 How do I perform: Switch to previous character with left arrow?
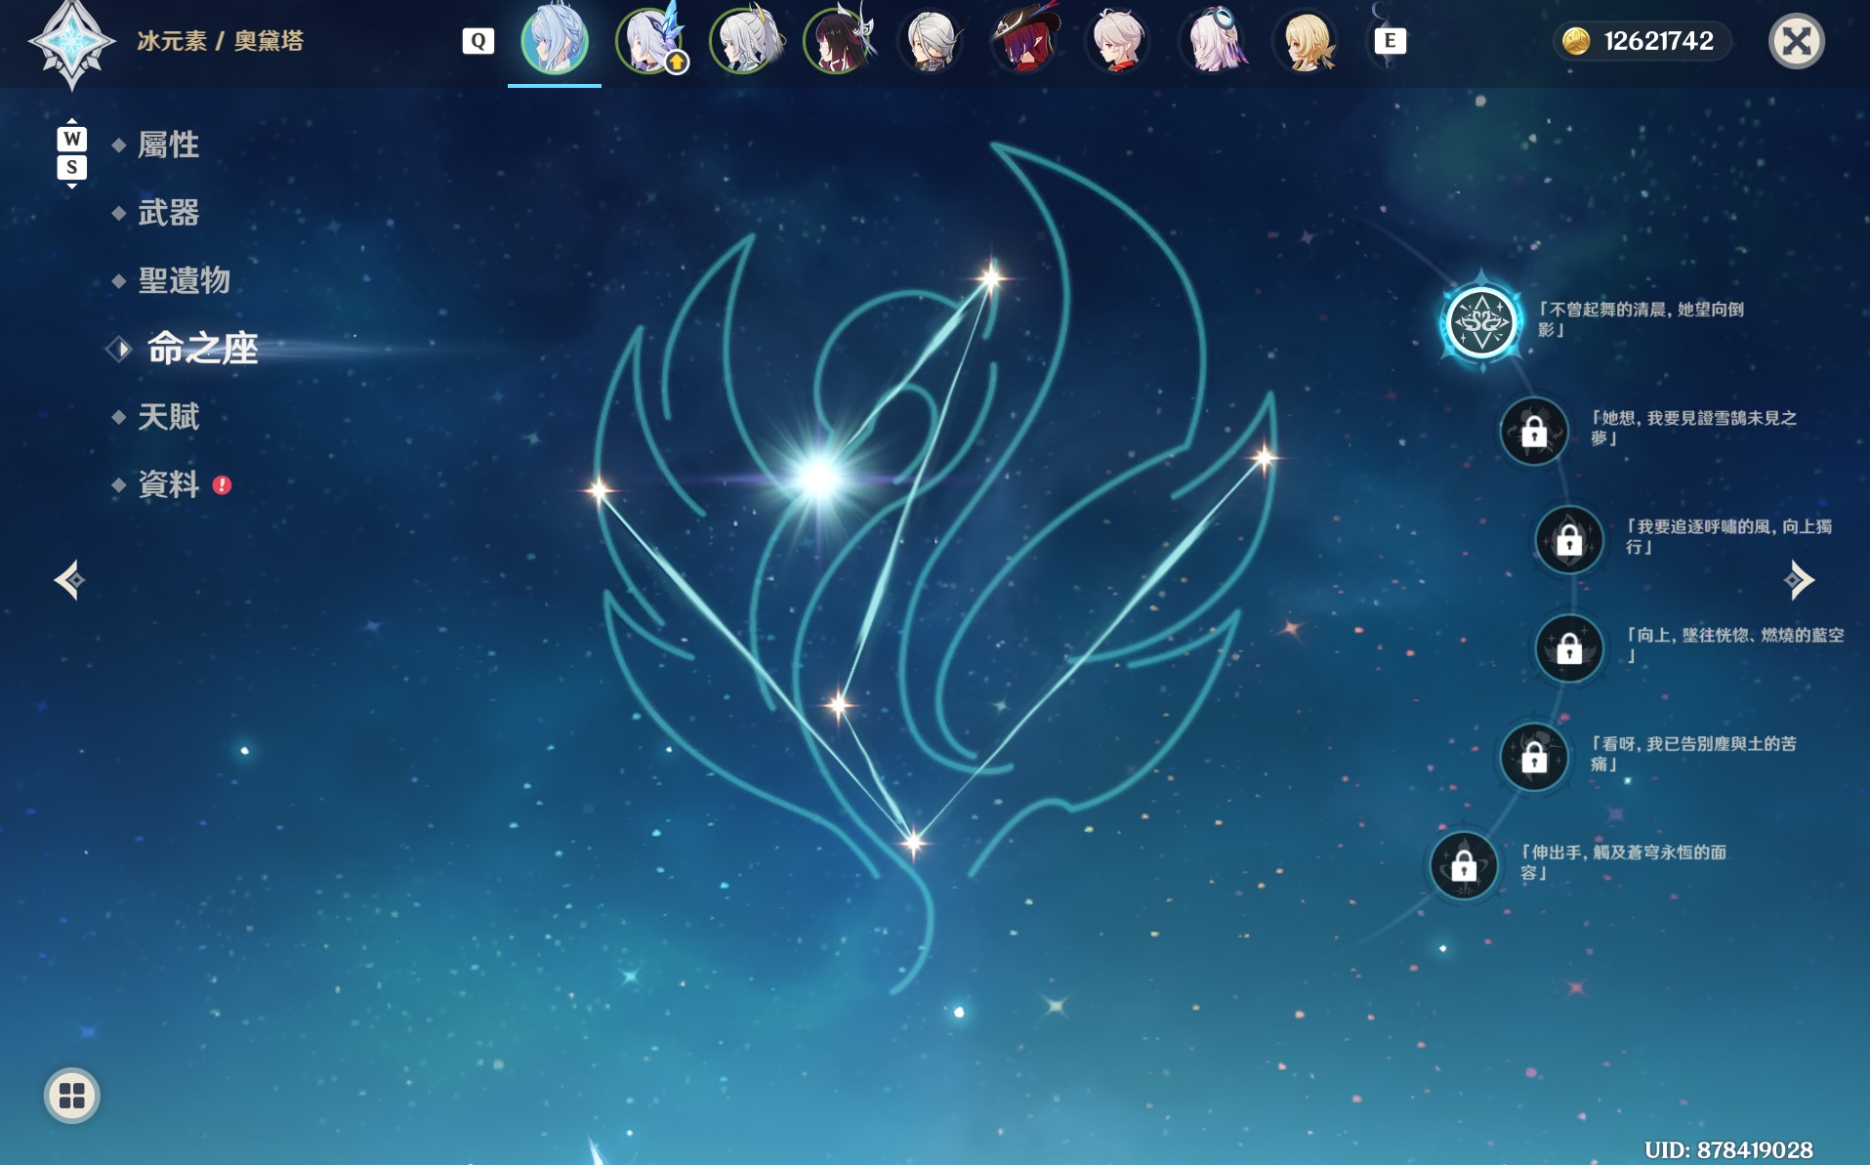(x=69, y=580)
